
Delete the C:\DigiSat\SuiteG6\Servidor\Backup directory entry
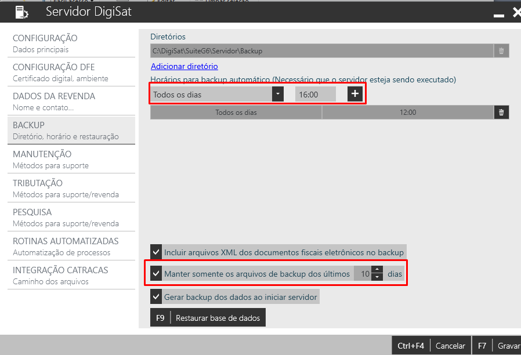(501, 51)
